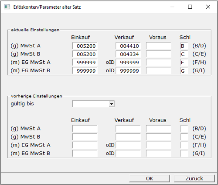
Task: Go back with the Zurück button
Action: pos(194,178)
